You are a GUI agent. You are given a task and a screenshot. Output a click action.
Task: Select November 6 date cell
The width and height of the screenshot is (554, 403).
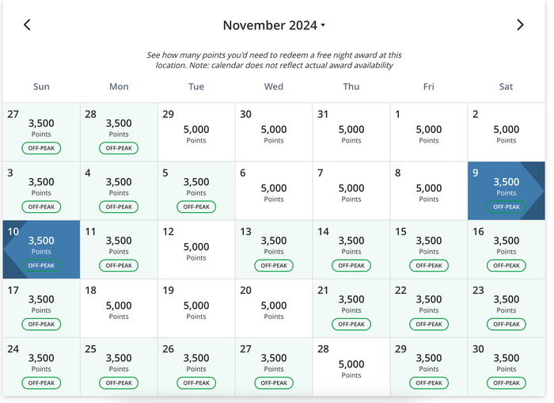pos(274,191)
